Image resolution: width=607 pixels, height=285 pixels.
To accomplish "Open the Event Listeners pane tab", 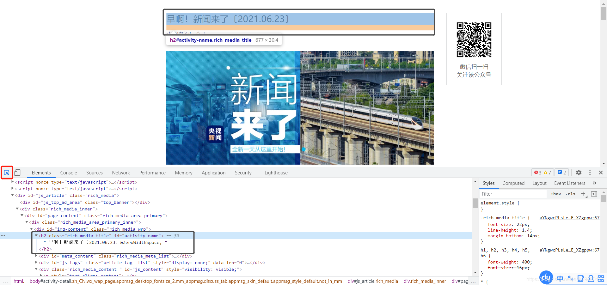I will [570, 183].
